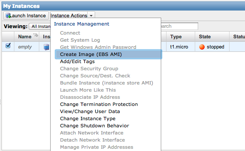Sort by the Name column header
This screenshot has height=151, width=245.
click(x=24, y=37)
